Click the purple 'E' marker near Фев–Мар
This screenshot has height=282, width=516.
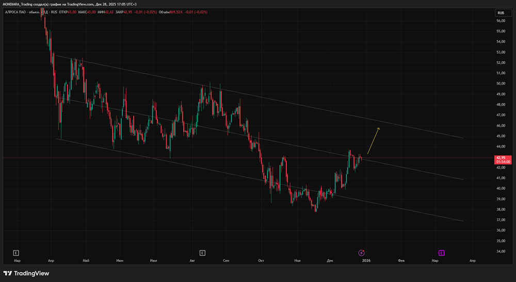click(442, 253)
